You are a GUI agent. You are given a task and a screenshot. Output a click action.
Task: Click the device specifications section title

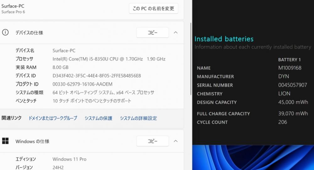(x=29, y=33)
